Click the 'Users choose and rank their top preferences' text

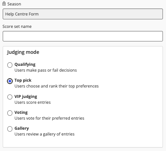pos(56,86)
